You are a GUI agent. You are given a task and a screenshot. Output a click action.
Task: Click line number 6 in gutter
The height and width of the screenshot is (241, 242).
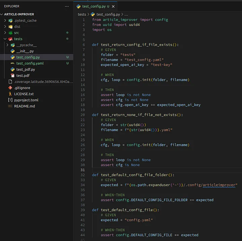click(x=84, y=45)
